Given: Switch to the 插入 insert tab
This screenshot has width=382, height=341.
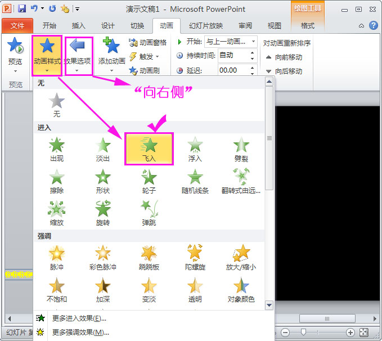Looking at the screenshot, I should [78, 25].
